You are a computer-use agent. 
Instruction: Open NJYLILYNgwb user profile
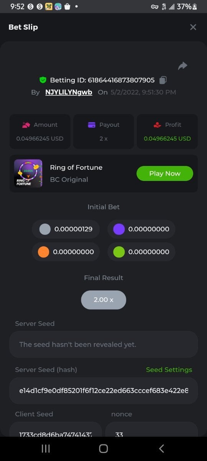click(69, 92)
